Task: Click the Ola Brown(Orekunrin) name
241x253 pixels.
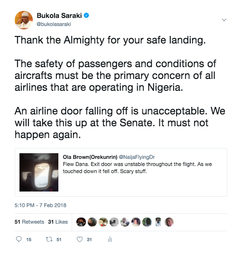Action: pos(90,157)
